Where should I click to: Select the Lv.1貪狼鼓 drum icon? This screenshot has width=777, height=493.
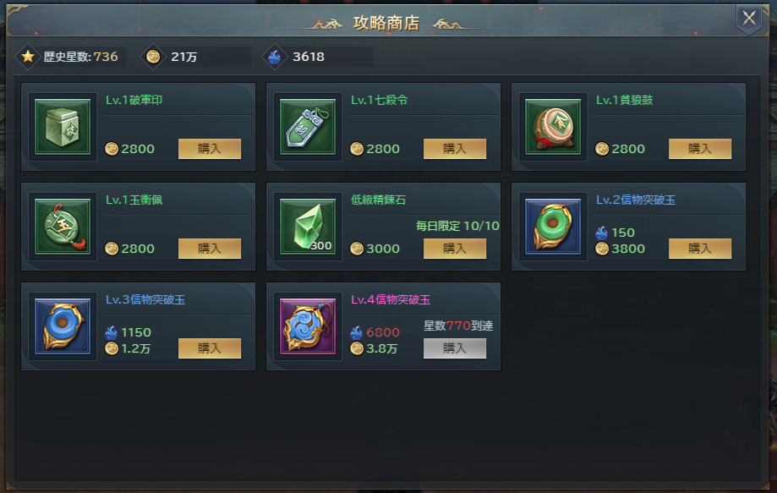coord(553,127)
